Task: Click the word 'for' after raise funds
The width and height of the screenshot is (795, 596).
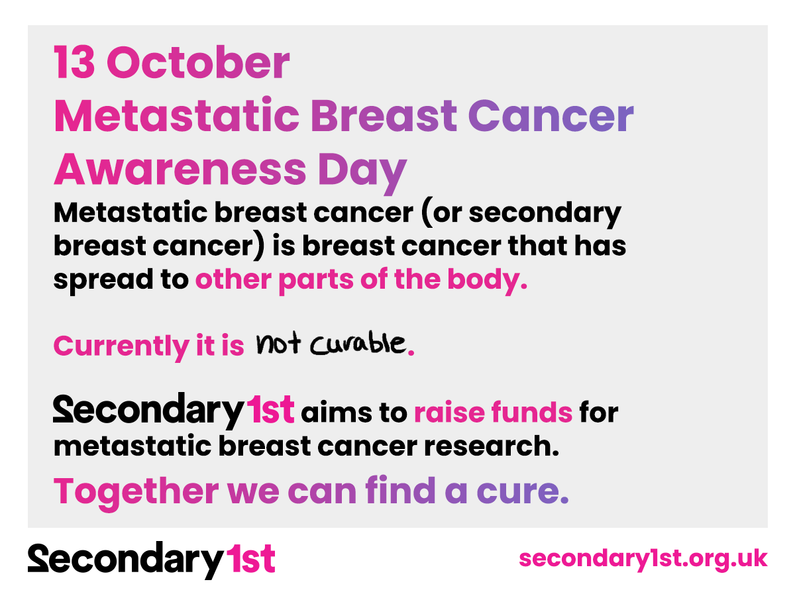Action: [x=598, y=413]
